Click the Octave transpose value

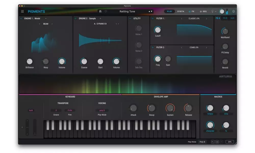[x=56, y=110]
